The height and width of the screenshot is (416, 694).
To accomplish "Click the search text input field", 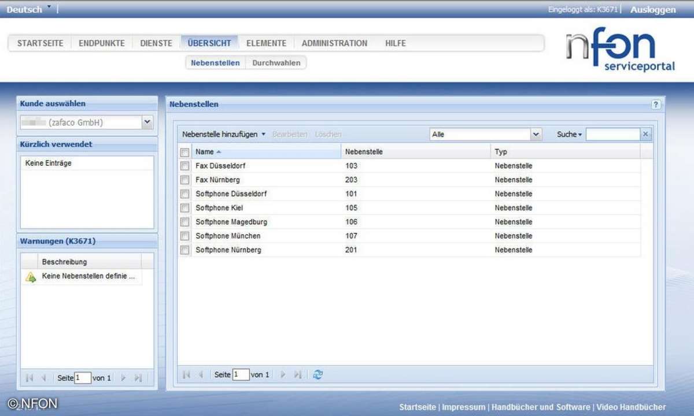I will [612, 135].
